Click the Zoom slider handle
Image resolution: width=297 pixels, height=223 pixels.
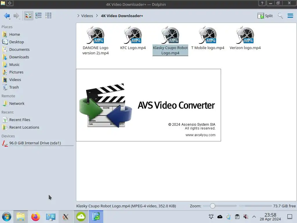pos(213,206)
